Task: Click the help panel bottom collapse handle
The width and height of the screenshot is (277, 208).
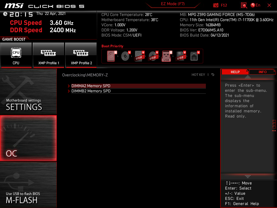Action: [x=248, y=176]
